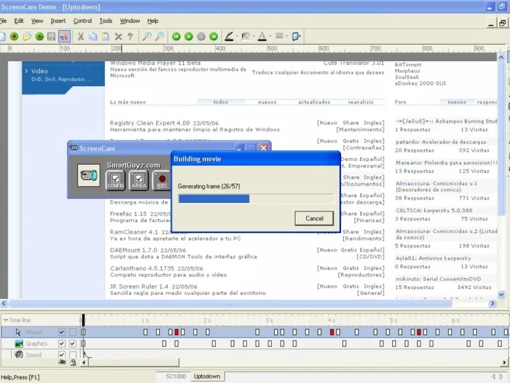Toggle the AREA checkbox button in ScreenCam
This screenshot has width=510, height=383.
(139, 181)
